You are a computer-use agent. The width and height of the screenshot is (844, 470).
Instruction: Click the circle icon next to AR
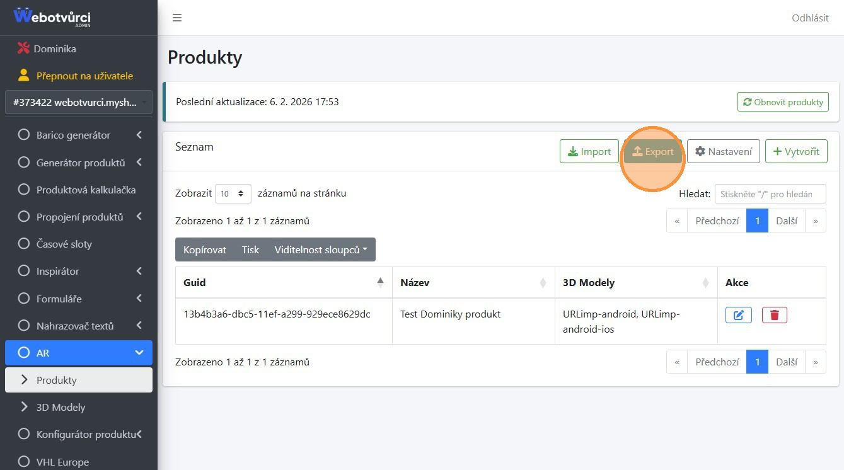pos(24,353)
